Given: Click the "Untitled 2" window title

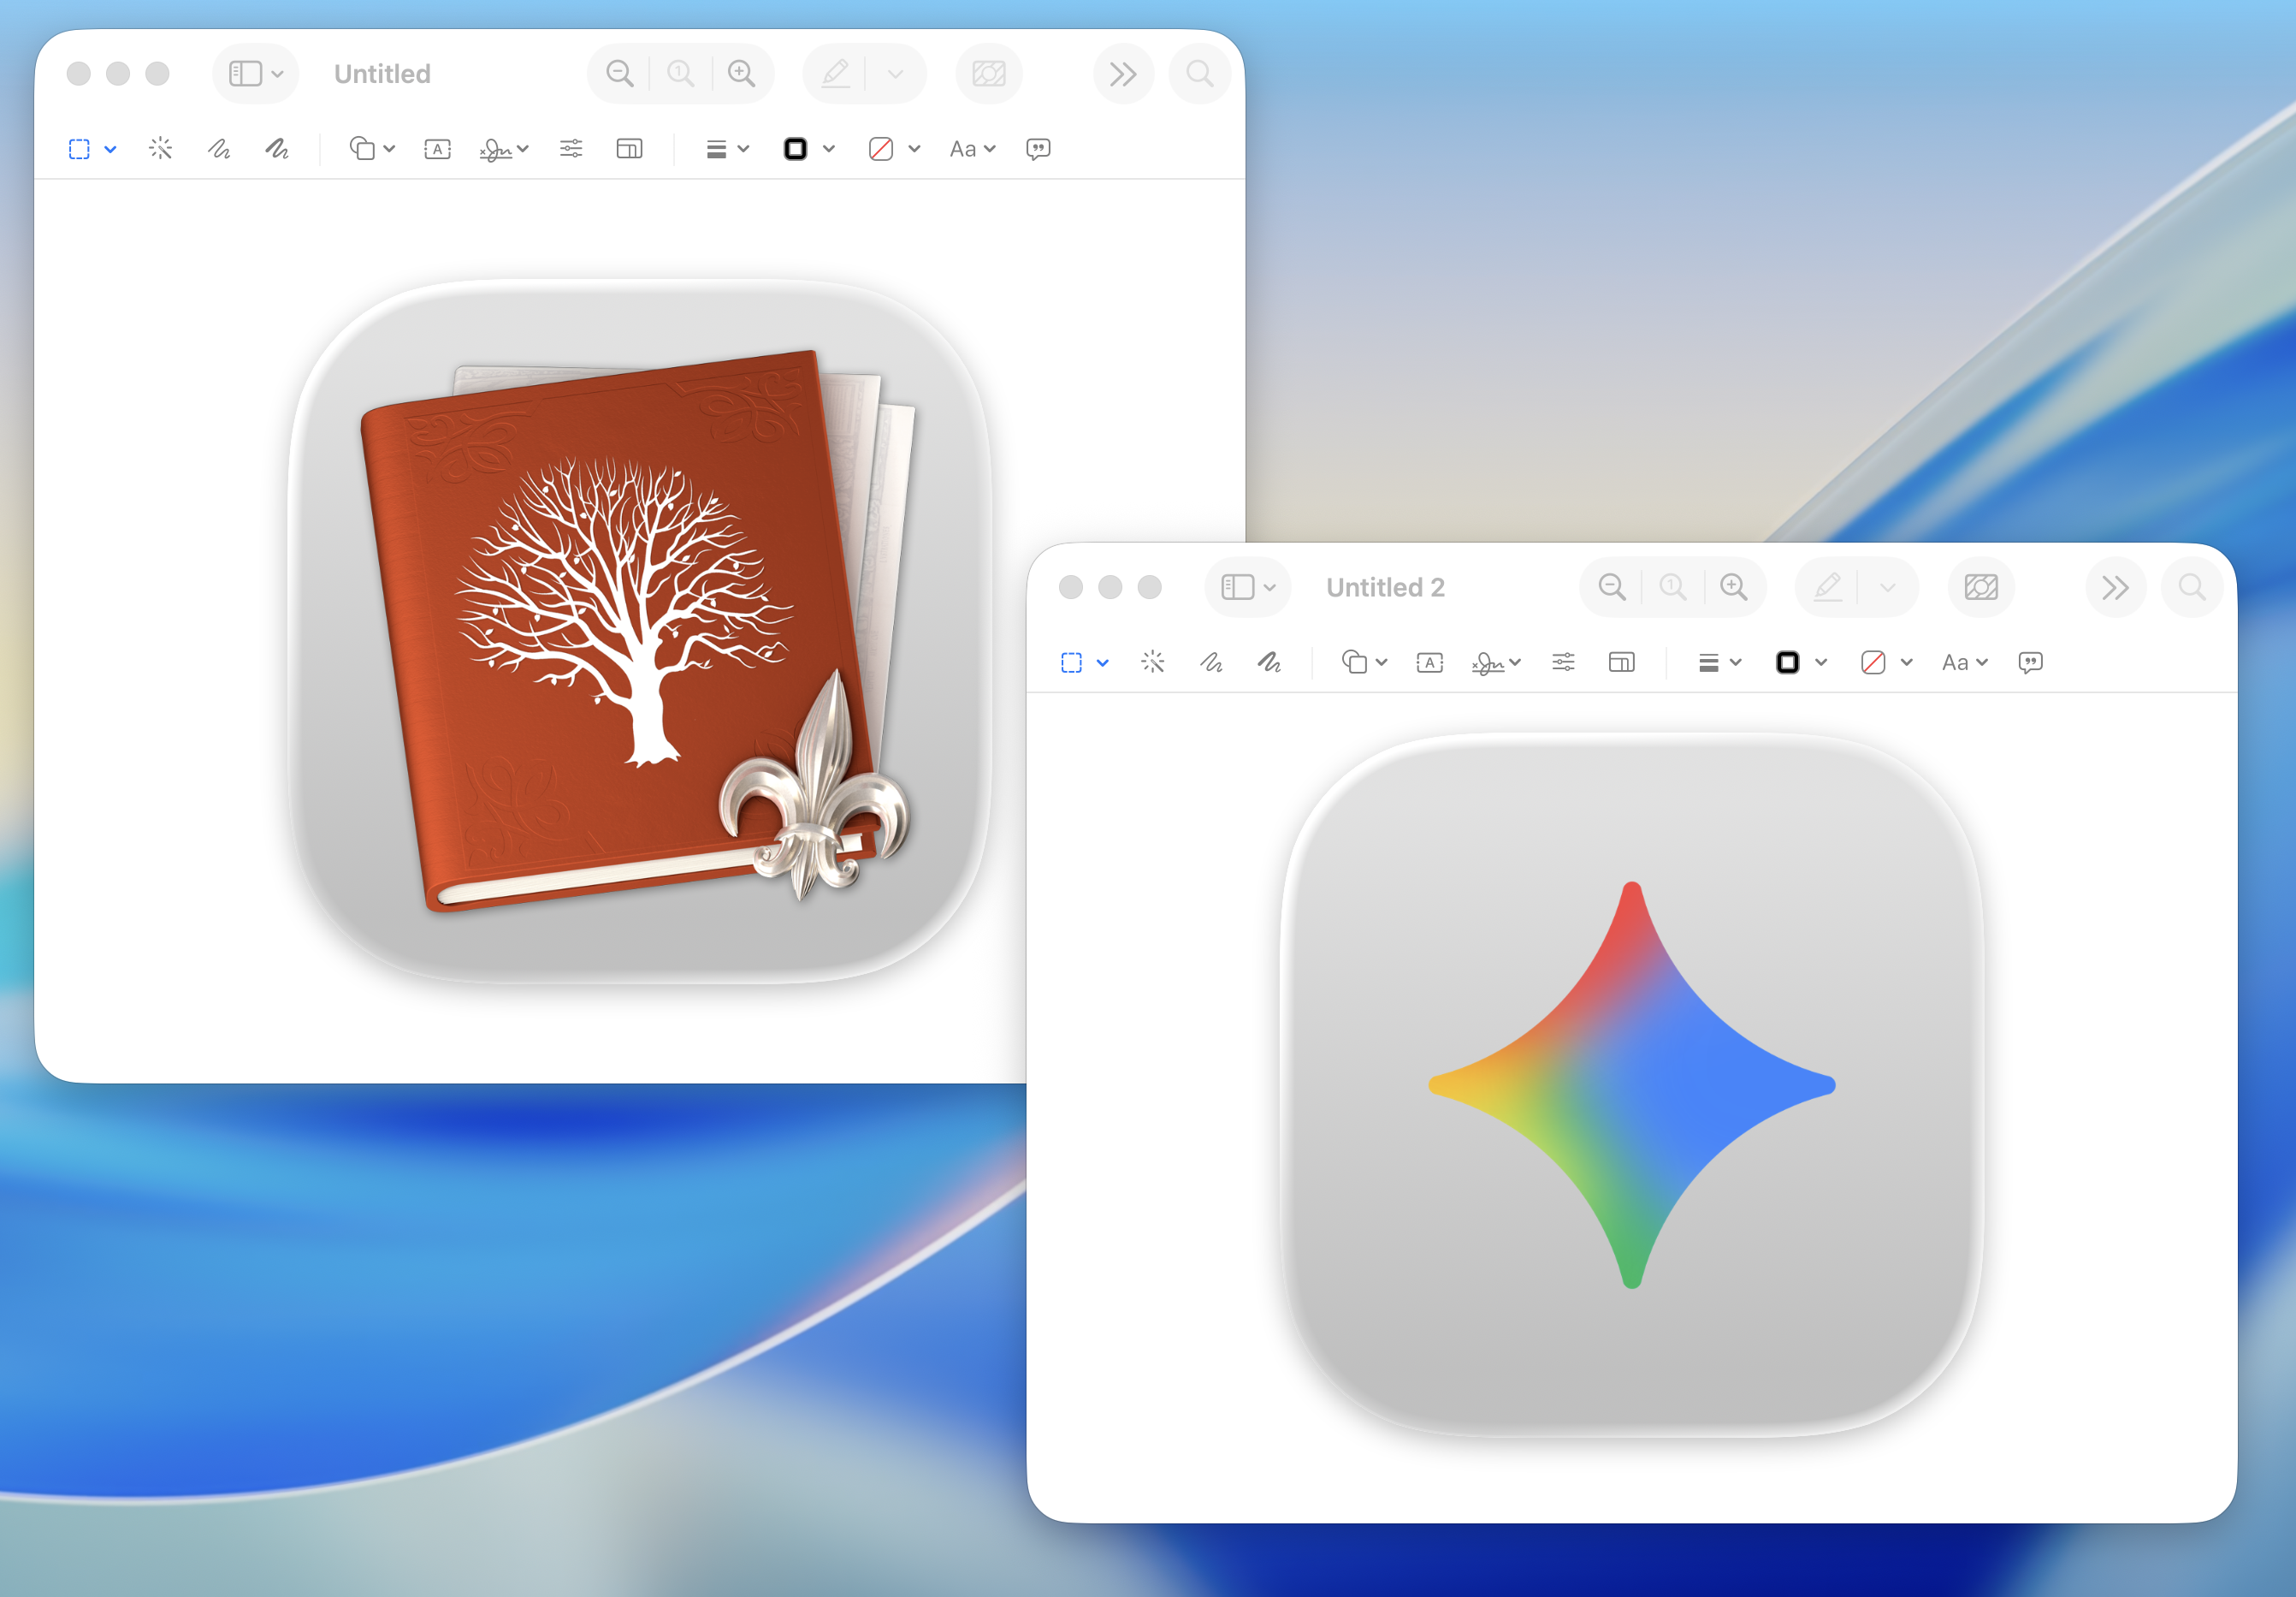Looking at the screenshot, I should (1385, 587).
